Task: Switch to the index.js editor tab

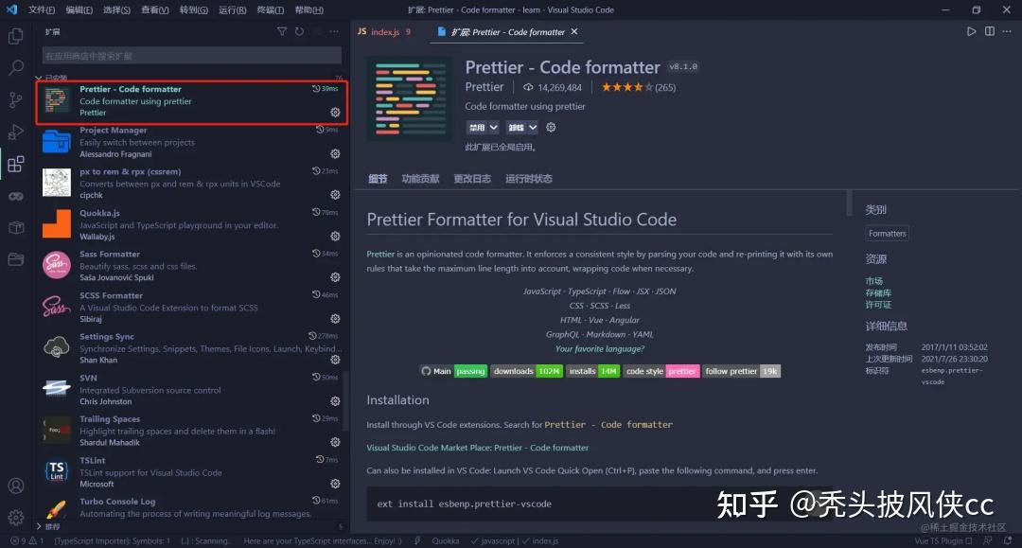Action: pos(386,32)
